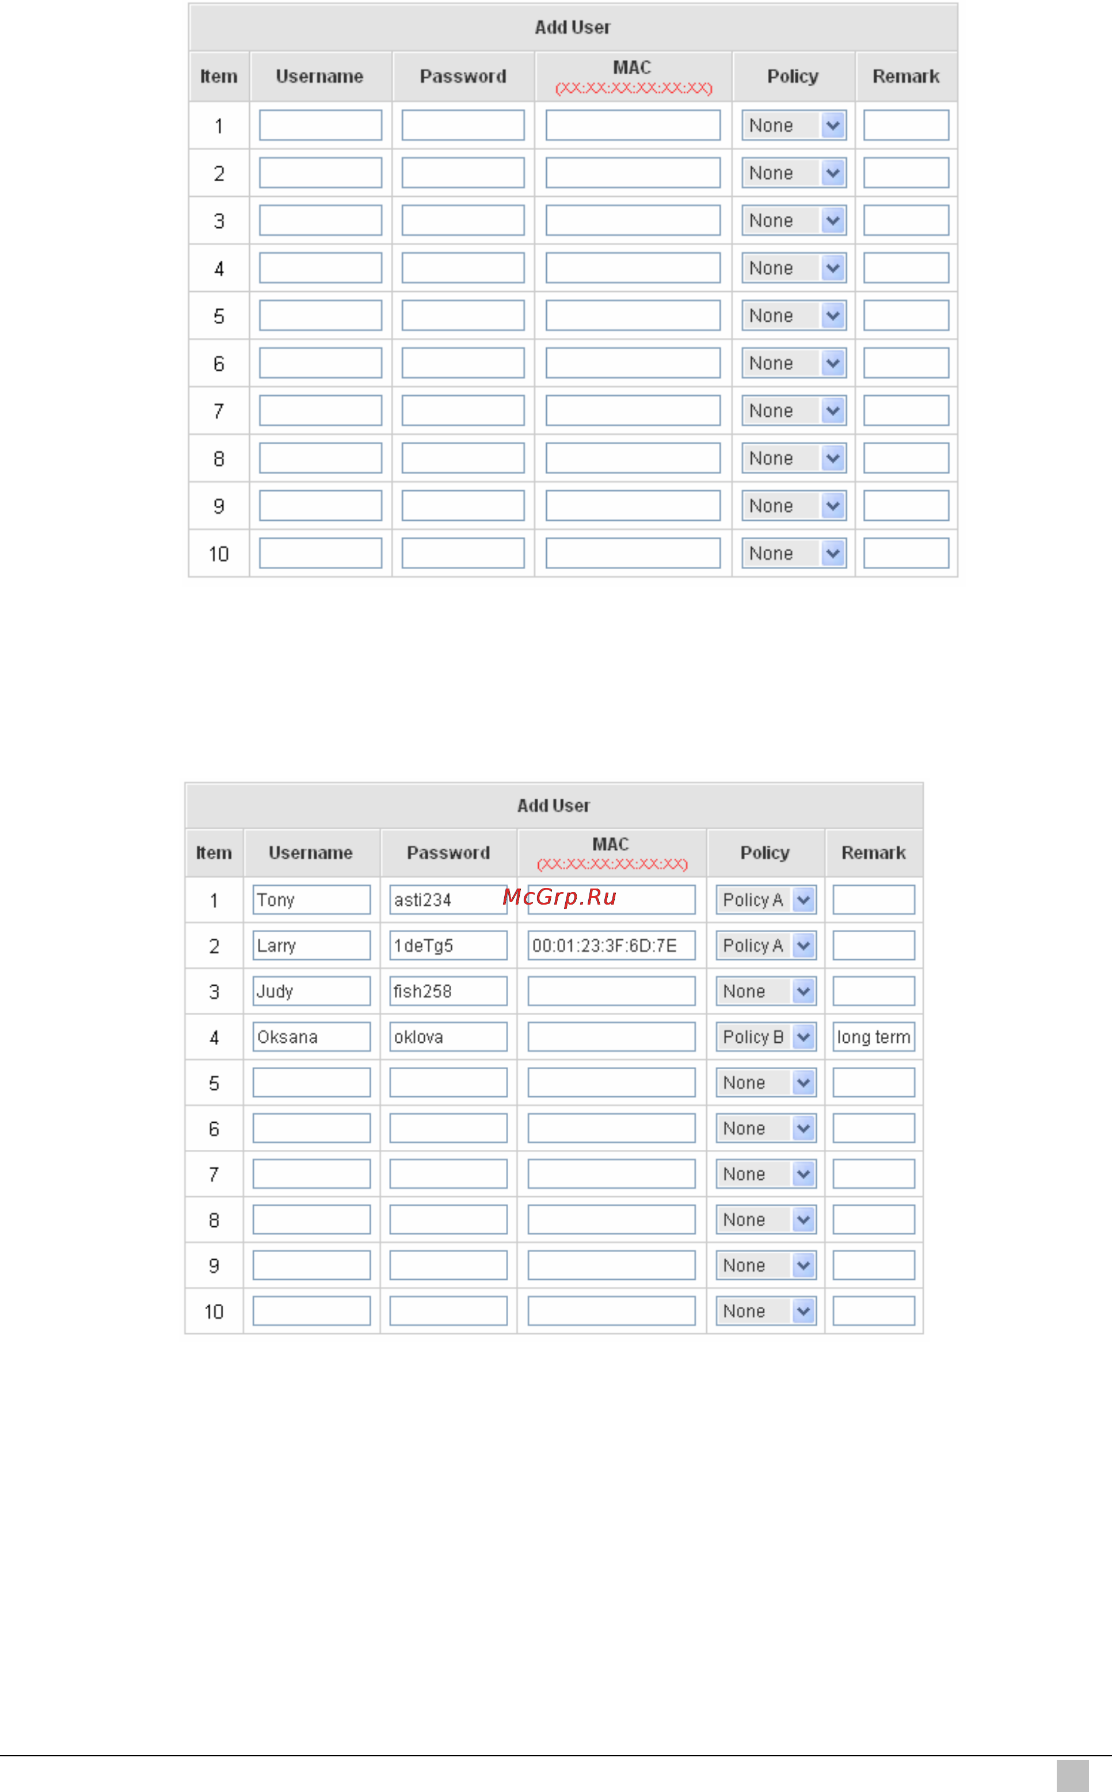
Task: Click empty Remark field for item 3 in top table
Action: coord(906,220)
